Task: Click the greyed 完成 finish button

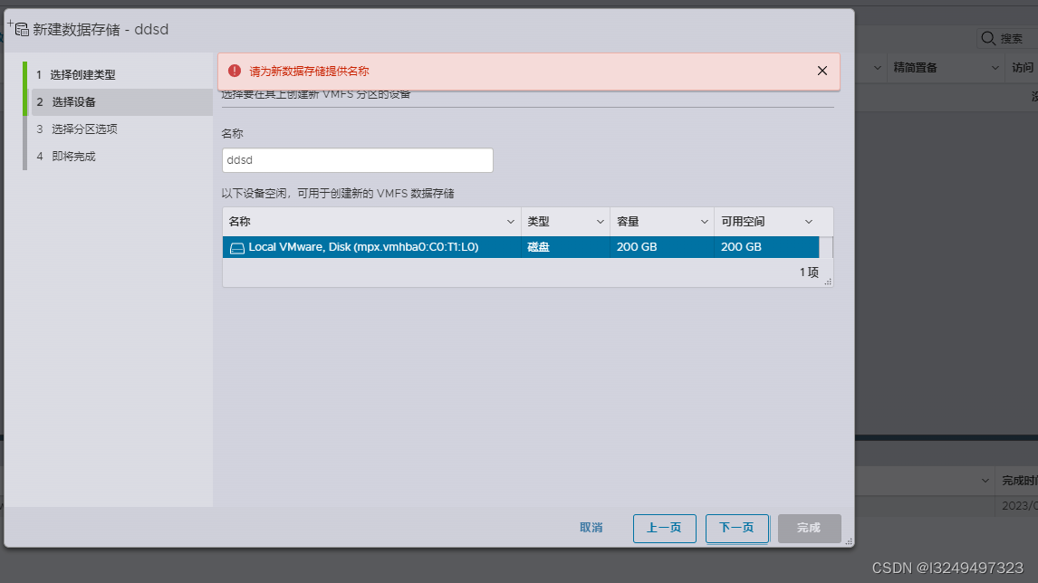Action: point(809,528)
